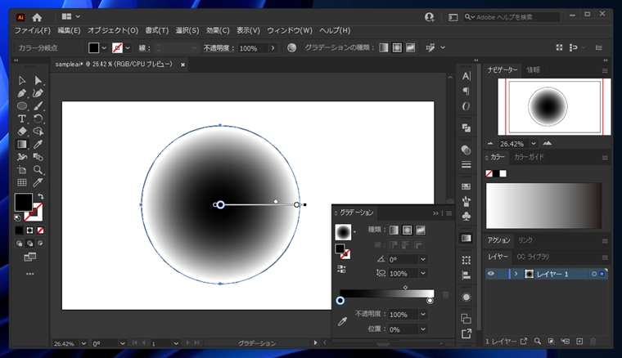Image resolution: width=622 pixels, height=358 pixels.
Task: Open aspect ratio 100% dropdown
Action: pyautogui.click(x=423, y=273)
